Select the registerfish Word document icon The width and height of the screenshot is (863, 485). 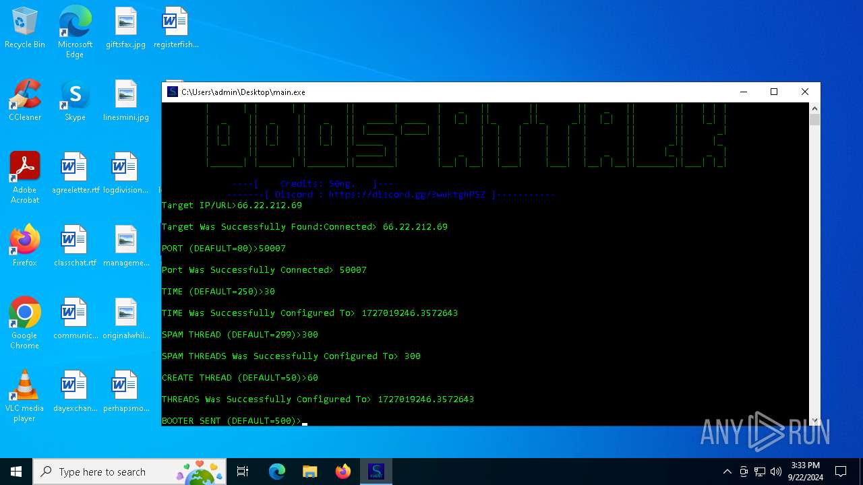point(176,28)
